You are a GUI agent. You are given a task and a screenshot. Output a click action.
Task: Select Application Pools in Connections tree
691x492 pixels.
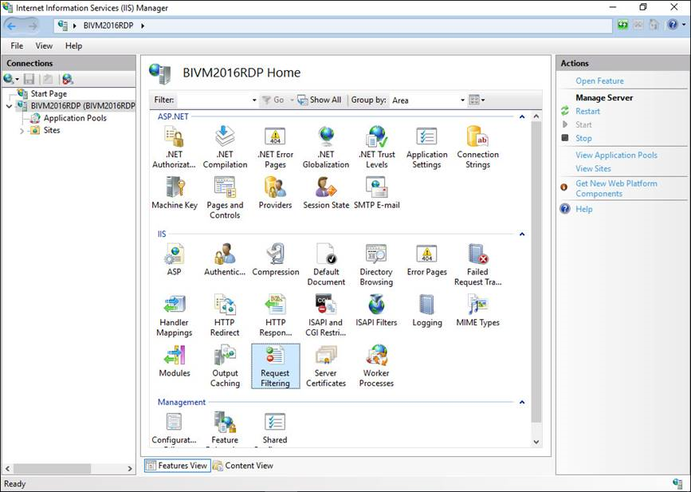74,118
